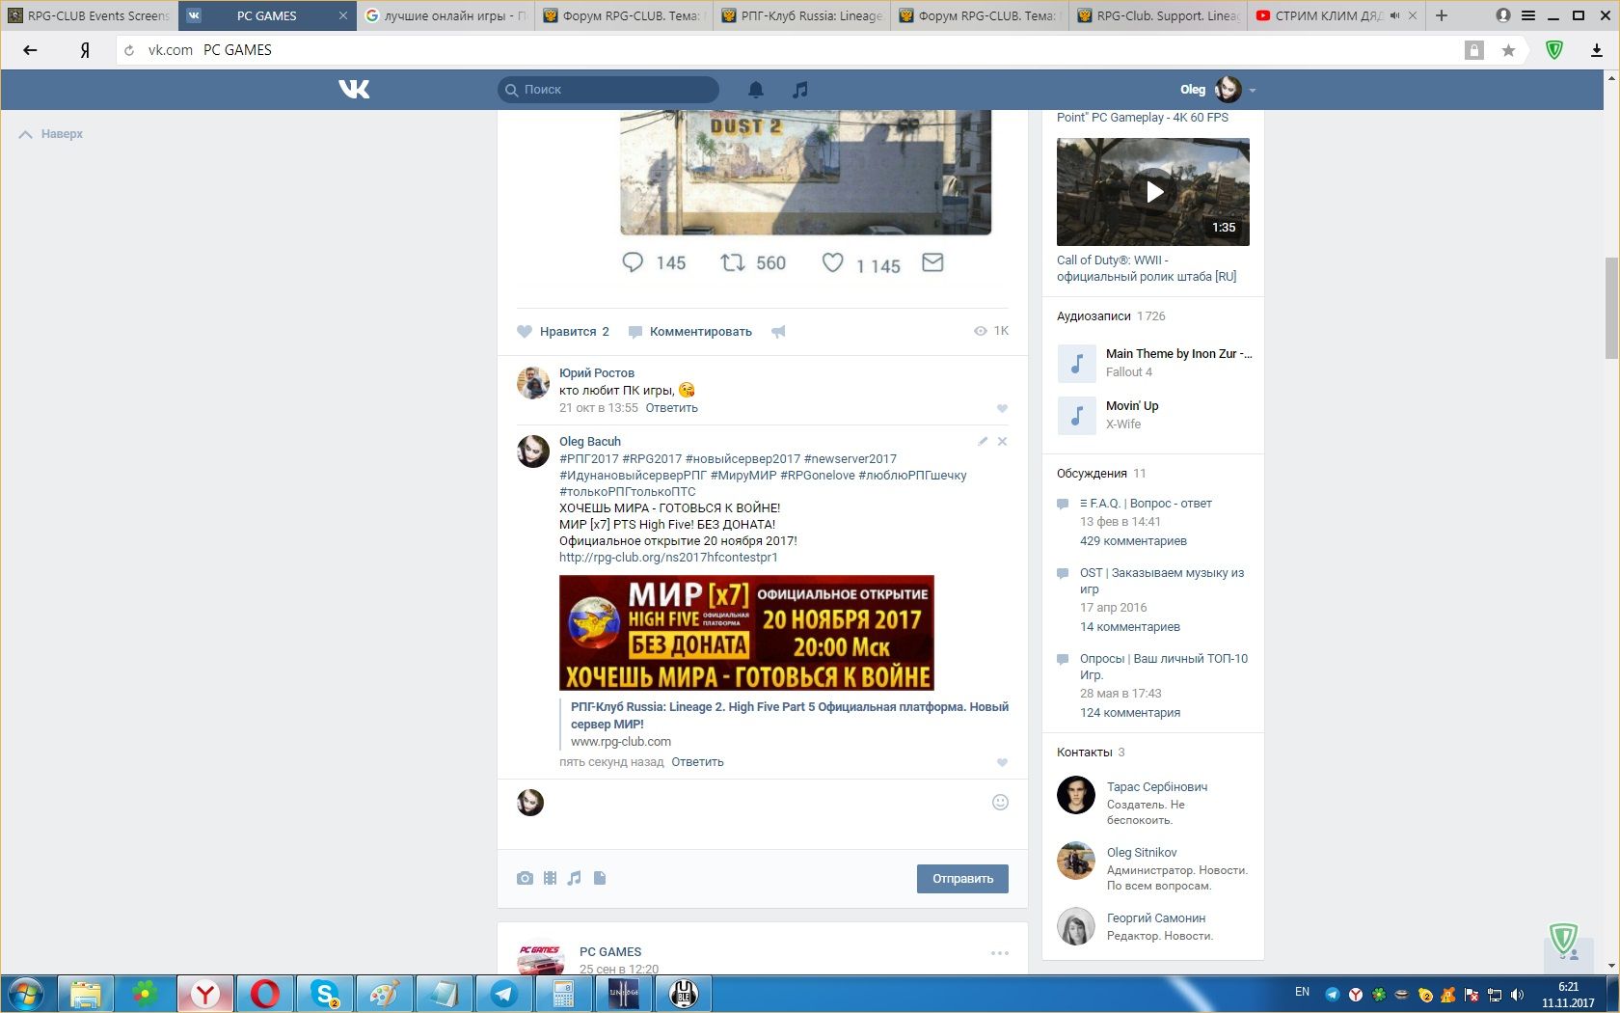Switch to RPG-Club. Support tab

click(x=1157, y=15)
